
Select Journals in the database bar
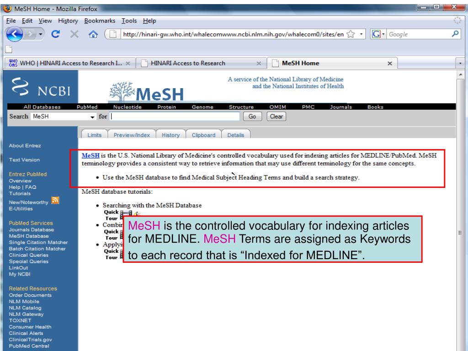pos(341,107)
